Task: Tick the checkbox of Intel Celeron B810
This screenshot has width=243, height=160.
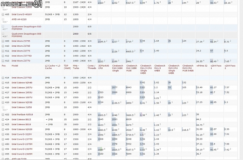Action: click(3, 124)
